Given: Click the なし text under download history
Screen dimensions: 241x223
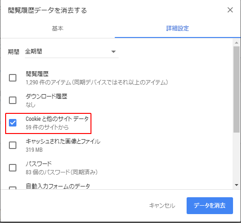Looking at the screenshot, I should click(x=30, y=105).
